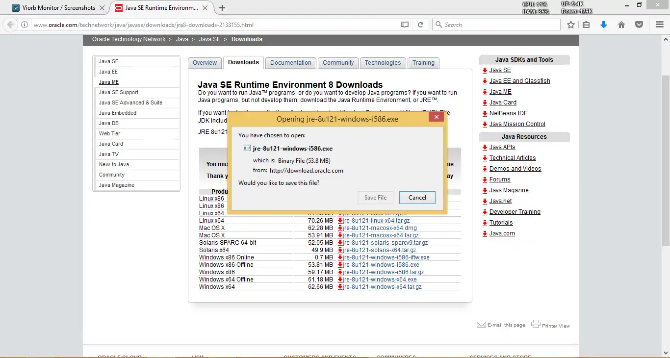Open Java SE Advanced & Suite link
Image resolution: width=670 pixels, height=358 pixels.
(x=130, y=102)
